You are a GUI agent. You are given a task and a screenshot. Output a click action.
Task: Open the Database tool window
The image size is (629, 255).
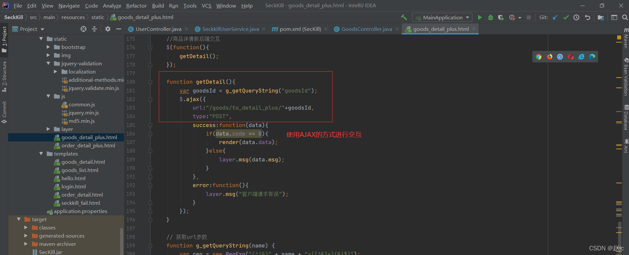[626, 117]
